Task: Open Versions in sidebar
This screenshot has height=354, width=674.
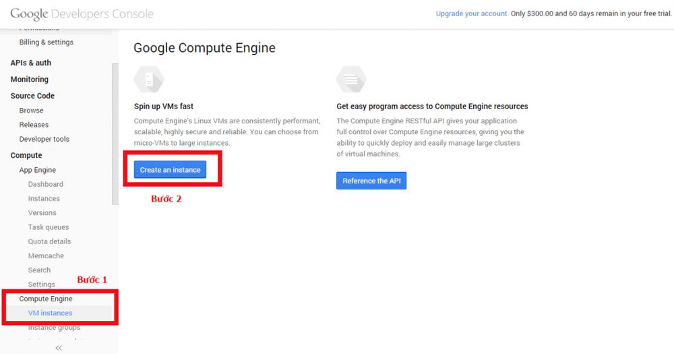Action: [x=42, y=212]
